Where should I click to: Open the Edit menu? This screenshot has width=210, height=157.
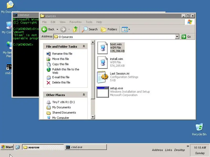tap(53, 22)
